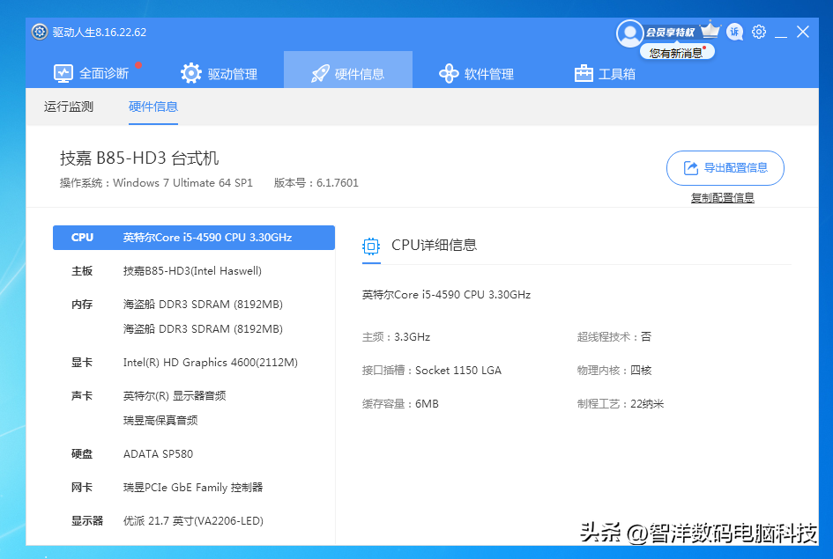This screenshot has height=559, width=833.
Task: Click the 驱动人生 app logo icon
Action: tap(40, 32)
